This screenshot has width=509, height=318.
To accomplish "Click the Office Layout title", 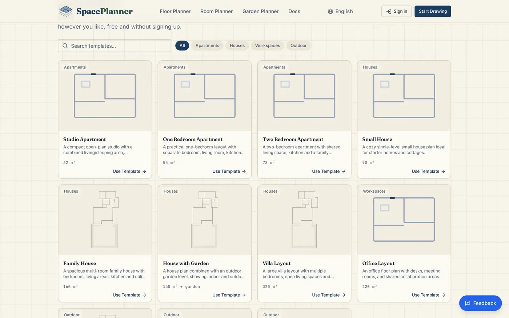I will point(378,263).
